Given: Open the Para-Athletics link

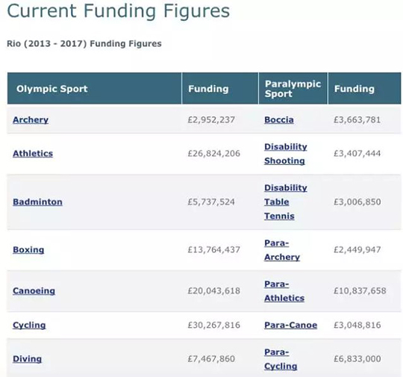Looking at the screenshot, I should pyautogui.click(x=284, y=291).
